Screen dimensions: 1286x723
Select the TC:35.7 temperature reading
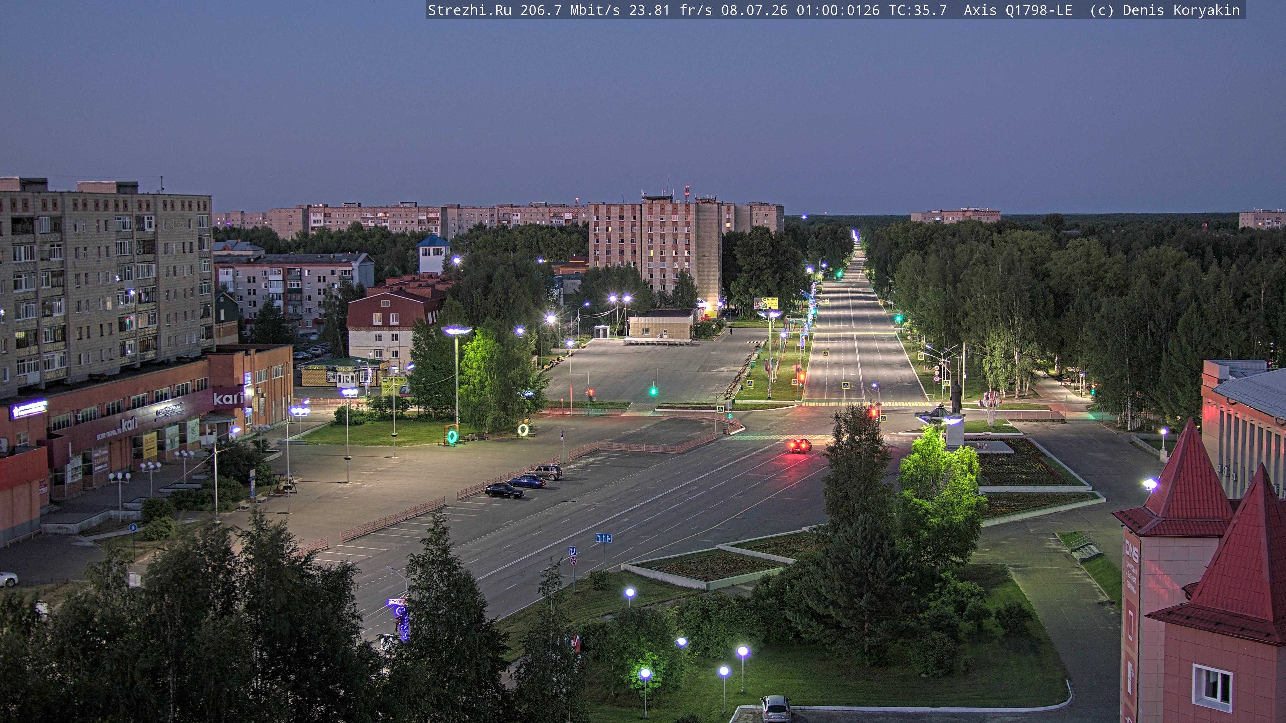click(x=918, y=10)
